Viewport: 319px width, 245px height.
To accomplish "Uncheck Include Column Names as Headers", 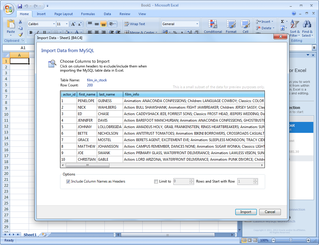I will click(68, 181).
